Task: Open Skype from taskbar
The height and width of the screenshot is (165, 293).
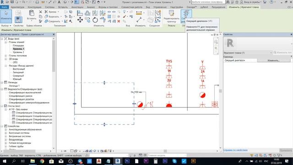Action: (x=174, y=161)
